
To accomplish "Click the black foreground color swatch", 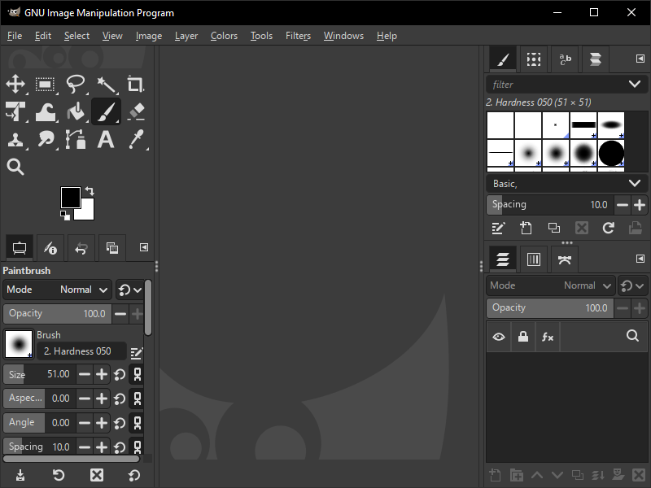I will tap(70, 196).
